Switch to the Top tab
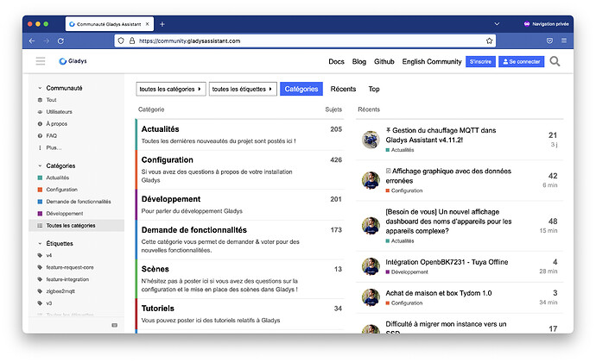The width and height of the screenshot is (596, 362). pyautogui.click(x=374, y=89)
